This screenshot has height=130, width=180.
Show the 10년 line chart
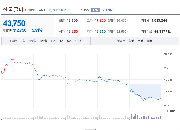[x=78, y=41]
